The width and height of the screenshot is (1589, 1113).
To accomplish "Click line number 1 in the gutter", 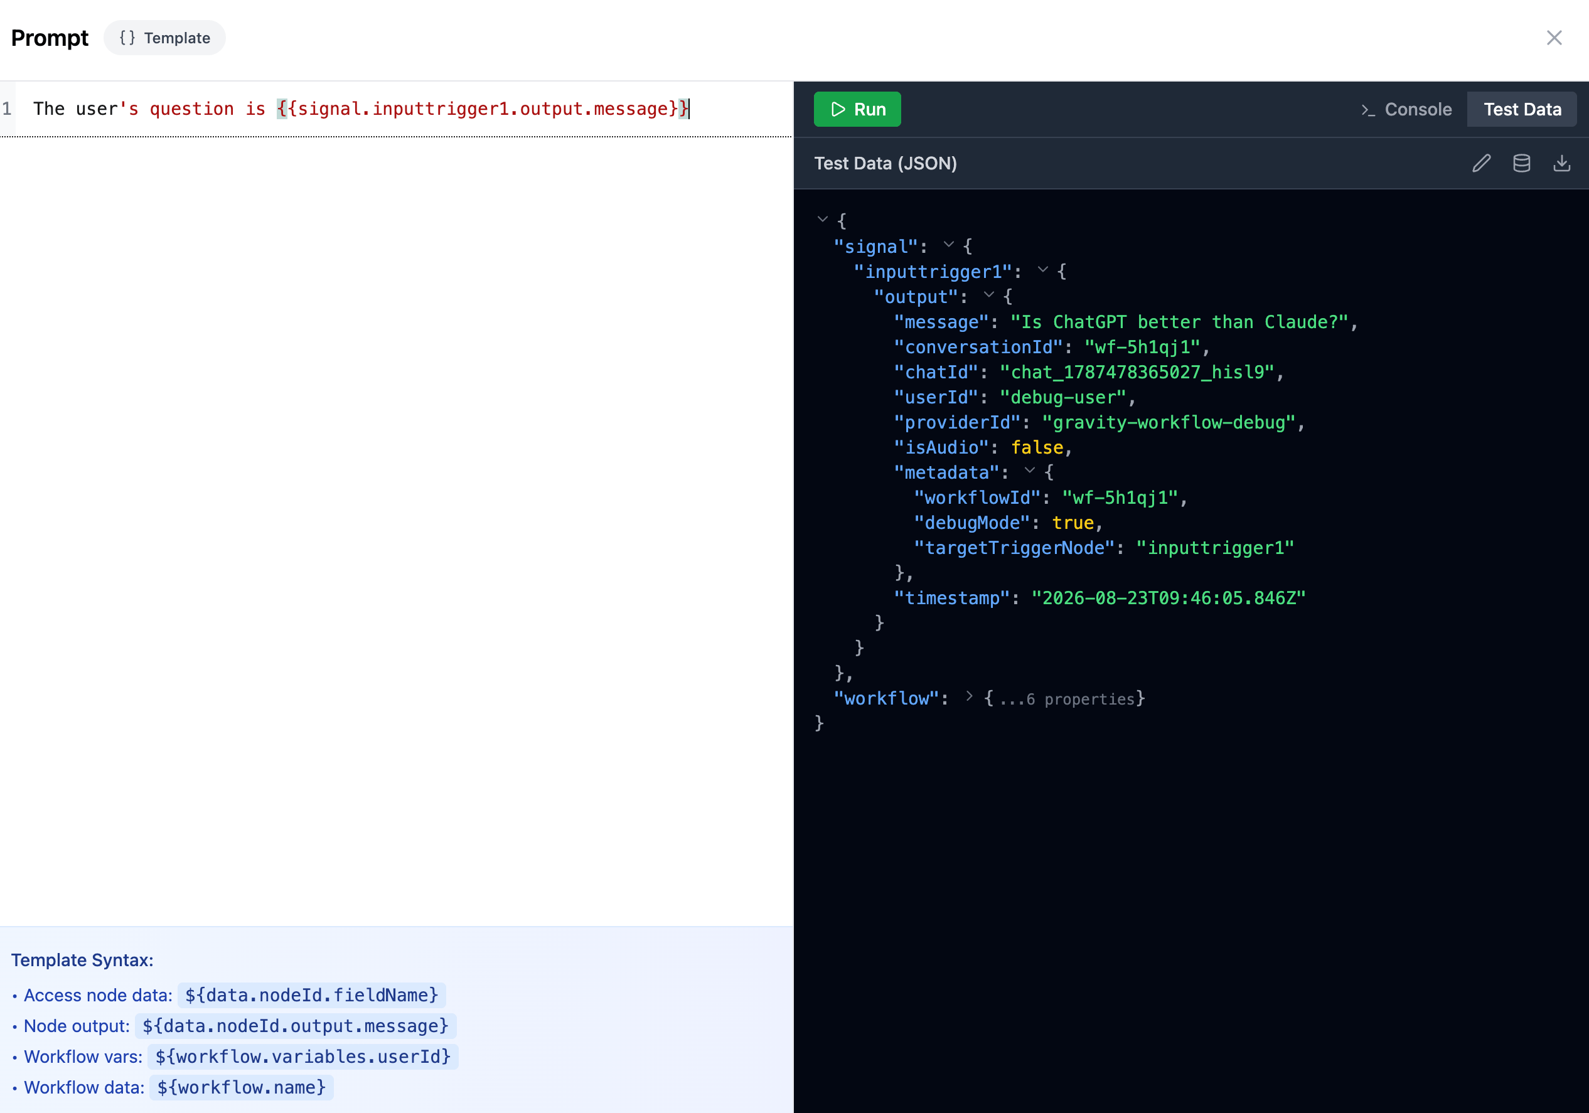I will click(7, 109).
